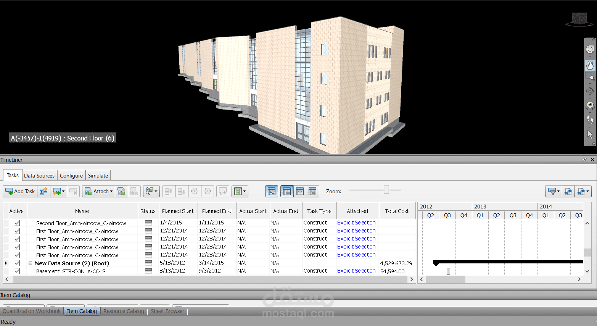Click Explicit Selection for the Basement task

point(356,271)
